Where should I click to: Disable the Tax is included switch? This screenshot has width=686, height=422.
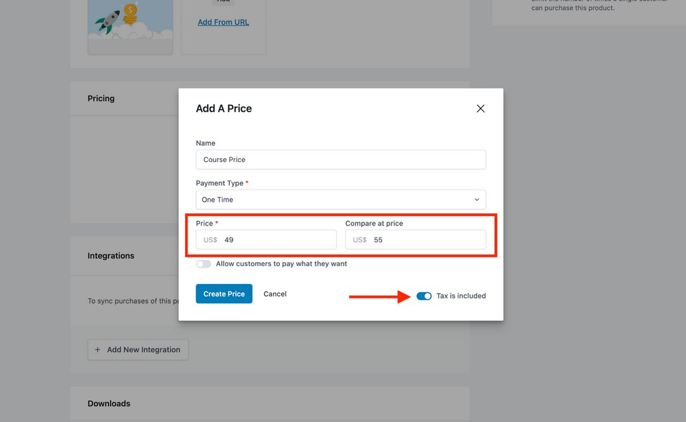pyautogui.click(x=424, y=296)
